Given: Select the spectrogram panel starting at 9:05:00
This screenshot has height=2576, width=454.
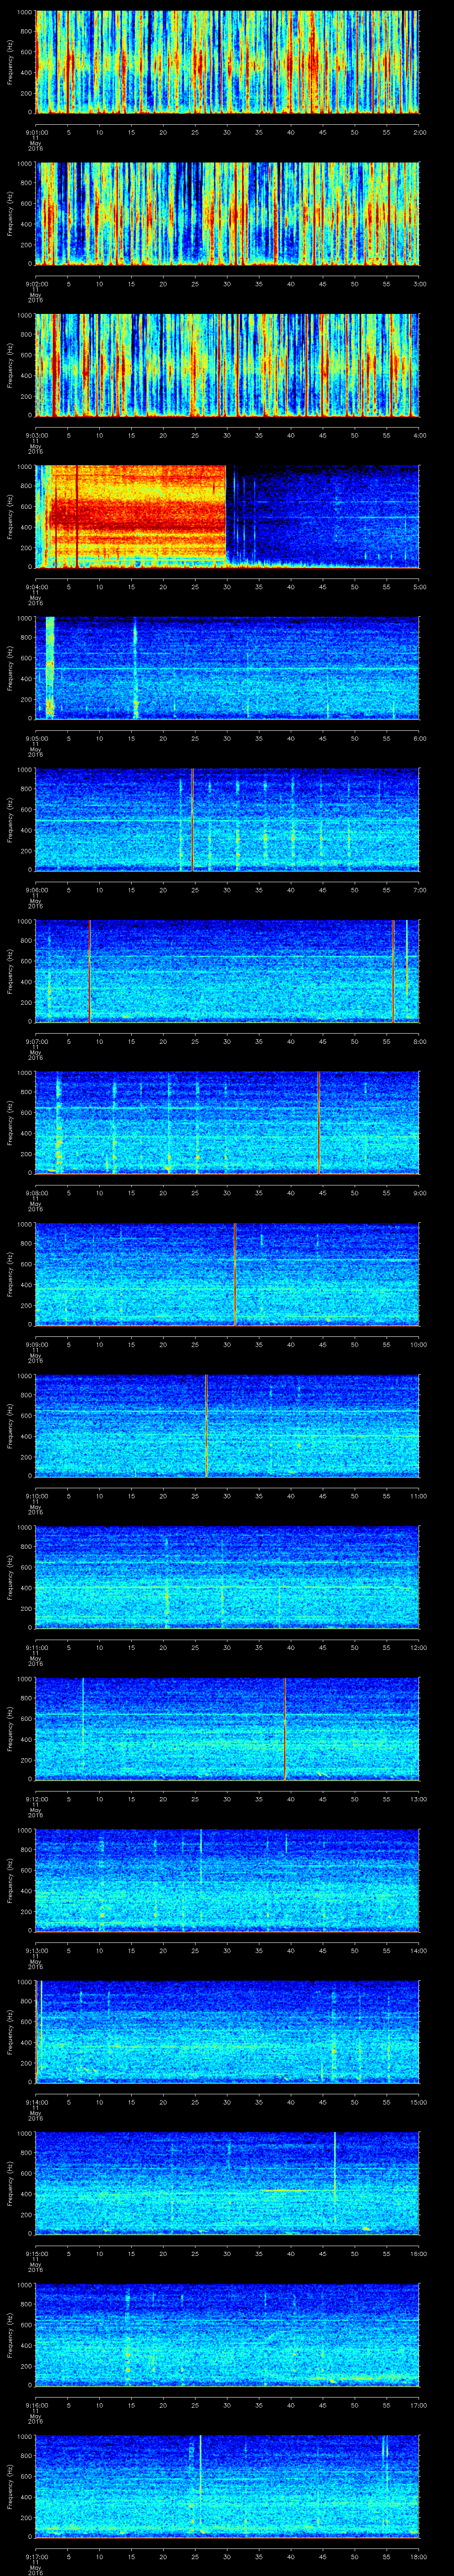Looking at the screenshot, I should pyautogui.click(x=227, y=668).
